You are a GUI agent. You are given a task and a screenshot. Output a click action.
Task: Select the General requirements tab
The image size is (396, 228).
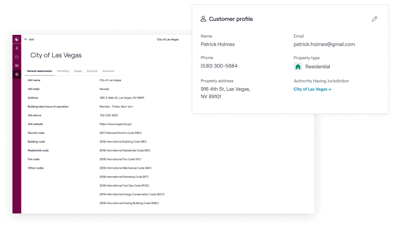click(x=39, y=71)
